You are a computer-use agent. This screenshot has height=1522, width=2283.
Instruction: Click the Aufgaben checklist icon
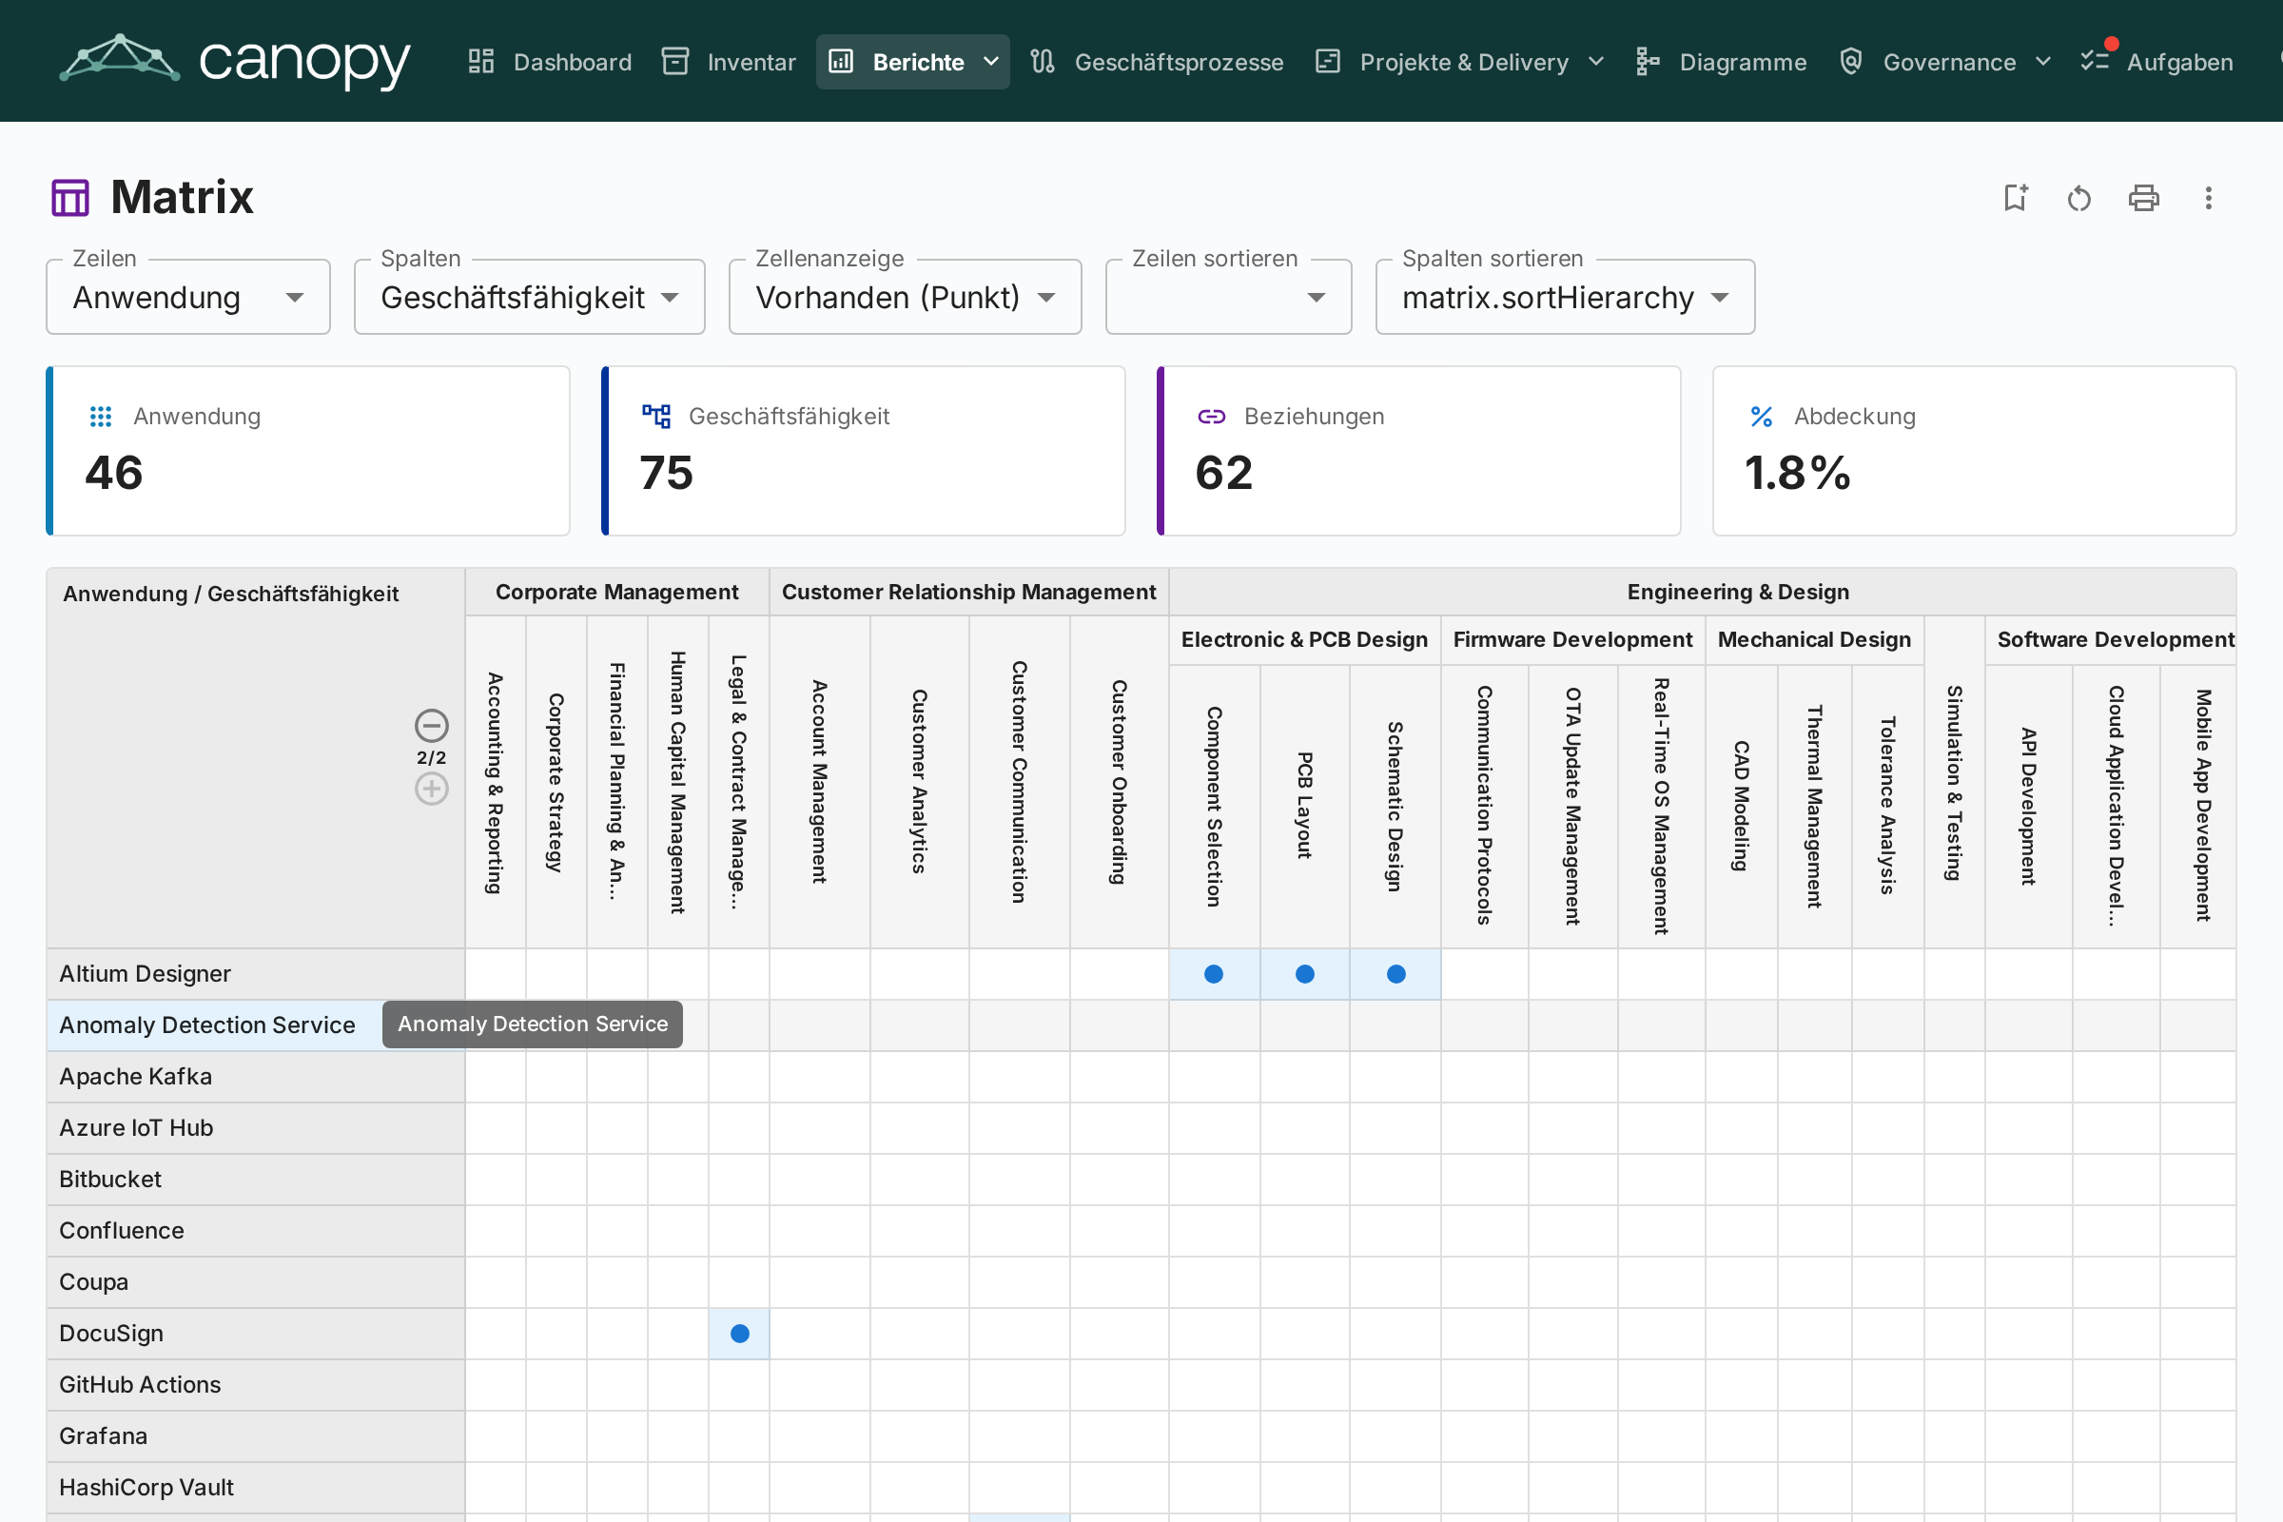(x=2095, y=62)
